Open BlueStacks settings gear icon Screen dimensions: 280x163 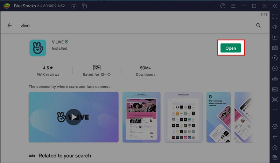point(275,126)
